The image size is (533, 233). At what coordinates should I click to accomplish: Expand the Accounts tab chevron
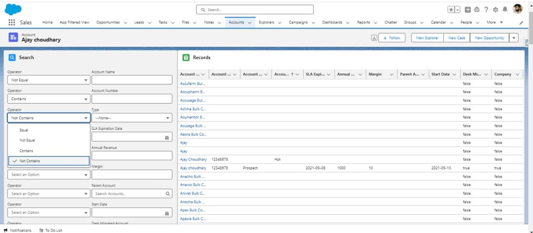(x=250, y=23)
